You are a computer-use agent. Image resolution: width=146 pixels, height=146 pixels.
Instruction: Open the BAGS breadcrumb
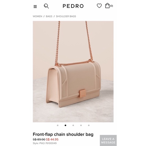[x=49, y=16]
